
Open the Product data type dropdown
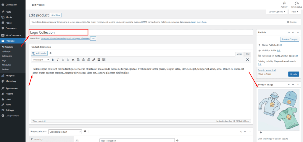pyautogui.click(x=65, y=132)
